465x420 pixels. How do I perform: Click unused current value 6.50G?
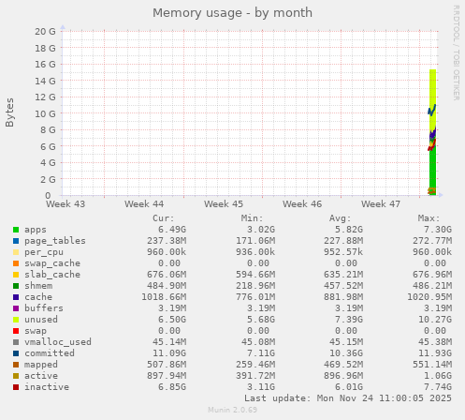pyautogui.click(x=172, y=320)
